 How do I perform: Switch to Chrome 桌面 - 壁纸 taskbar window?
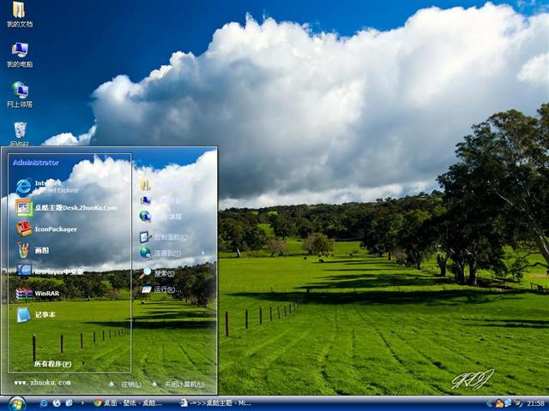pos(128,403)
